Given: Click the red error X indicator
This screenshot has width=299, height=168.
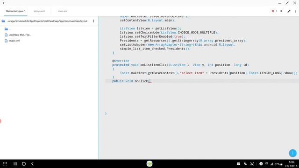Looking at the screenshot, I should [x=273, y=11].
